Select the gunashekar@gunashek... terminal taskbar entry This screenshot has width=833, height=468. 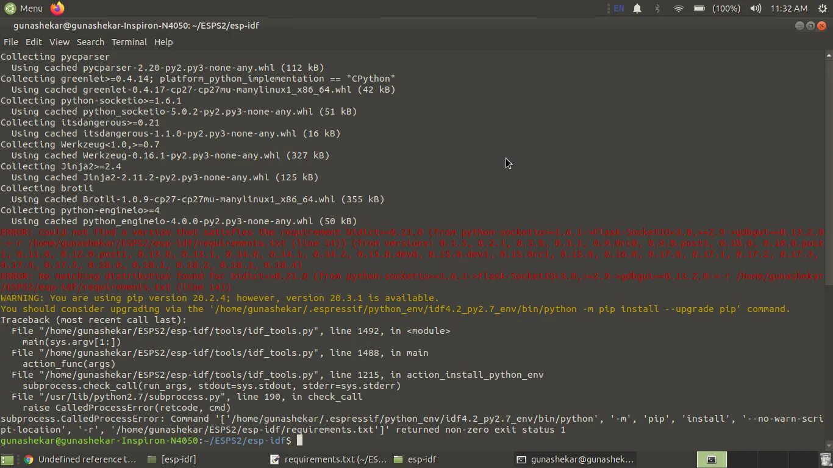pyautogui.click(x=575, y=459)
